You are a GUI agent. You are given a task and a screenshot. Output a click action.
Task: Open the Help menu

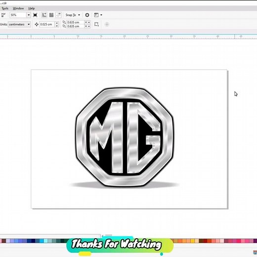coord(32,8)
